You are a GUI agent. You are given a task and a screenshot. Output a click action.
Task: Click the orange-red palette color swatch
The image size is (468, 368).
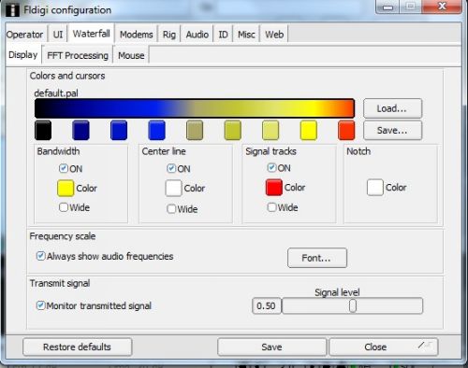(x=346, y=130)
